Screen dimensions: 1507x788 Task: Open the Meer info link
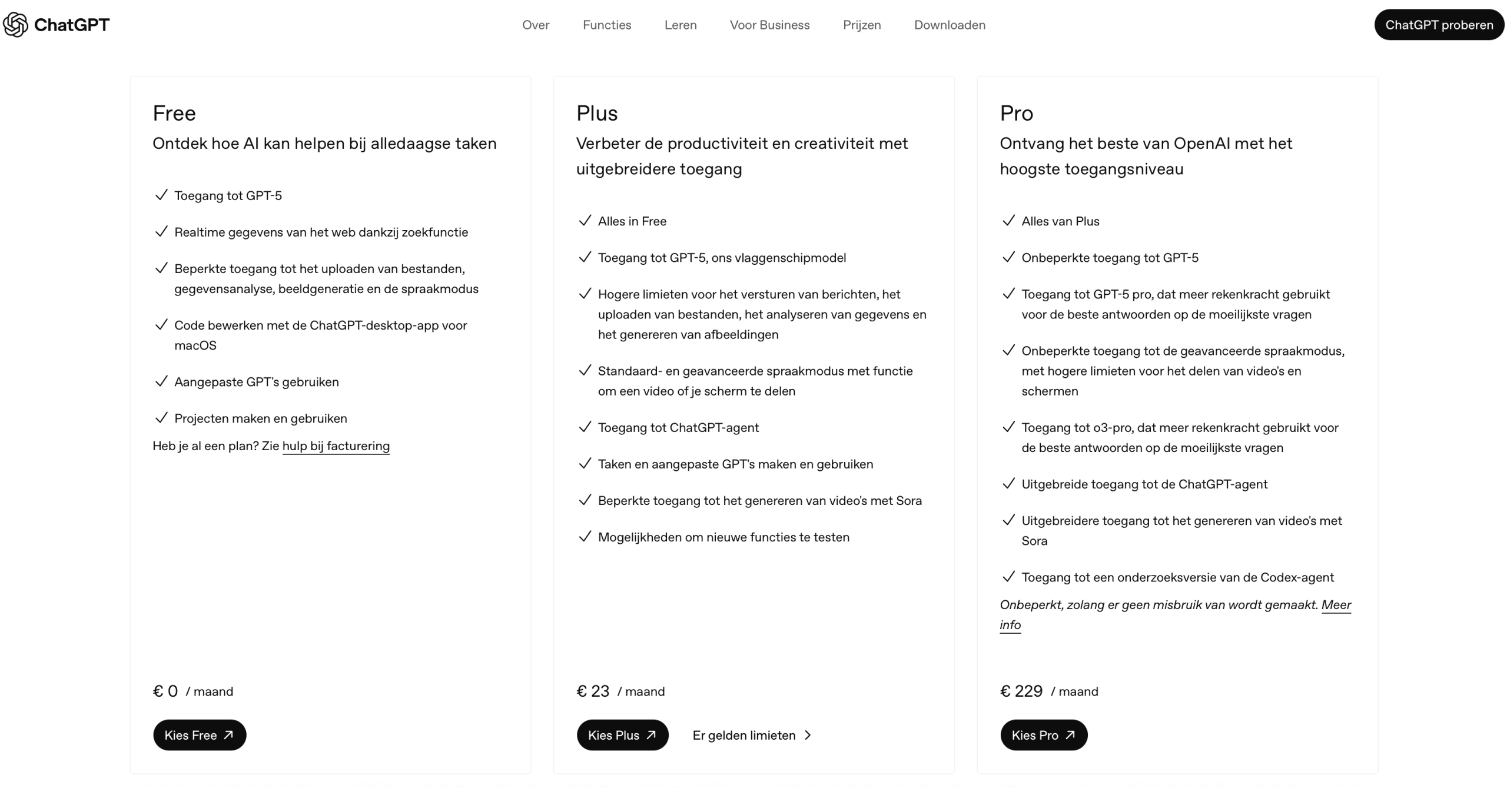[x=1336, y=605]
